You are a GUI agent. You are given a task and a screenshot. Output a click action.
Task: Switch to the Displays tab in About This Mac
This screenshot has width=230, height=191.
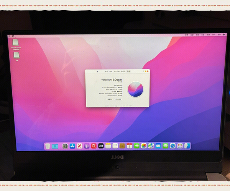(x=123, y=71)
